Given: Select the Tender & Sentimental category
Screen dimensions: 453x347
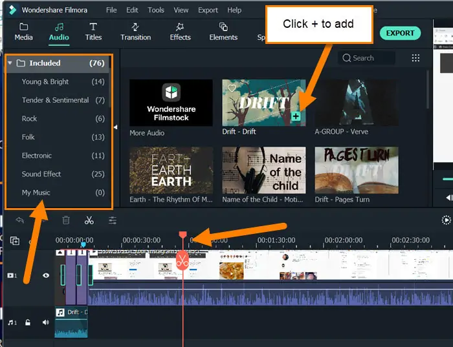Looking at the screenshot, I should tap(59, 100).
